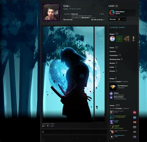Open the more options dropdown next to award
147x142 pixels.
tap(124, 19)
